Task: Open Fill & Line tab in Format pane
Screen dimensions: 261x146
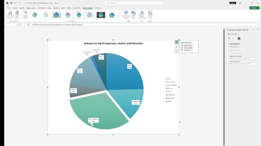Action: 229,38
